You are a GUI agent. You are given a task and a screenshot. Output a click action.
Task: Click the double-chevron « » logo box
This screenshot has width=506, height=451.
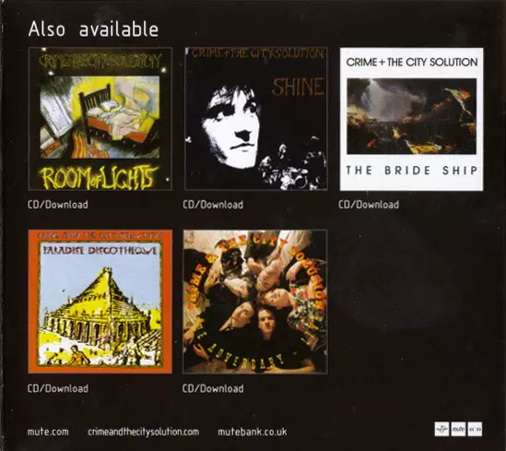click(475, 429)
